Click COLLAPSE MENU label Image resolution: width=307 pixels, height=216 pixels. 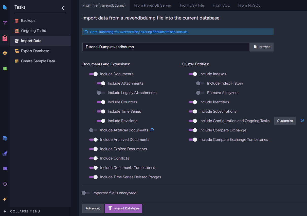(x=25, y=211)
